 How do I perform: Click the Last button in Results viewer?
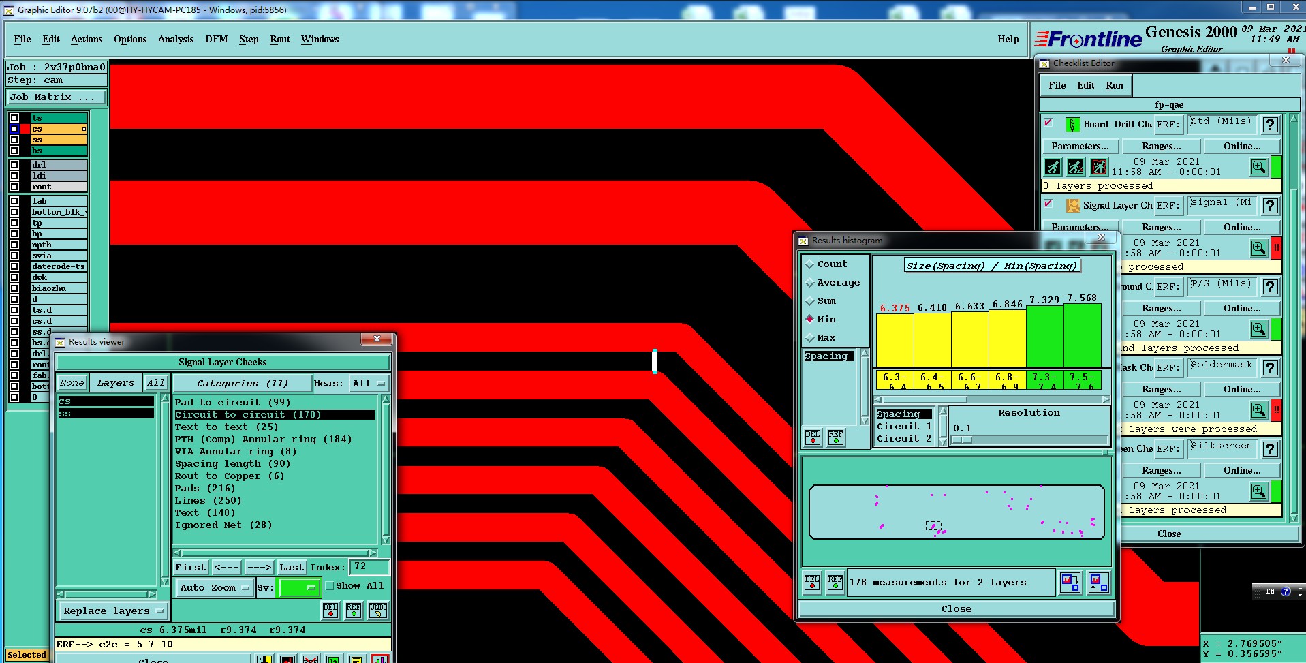point(292,568)
